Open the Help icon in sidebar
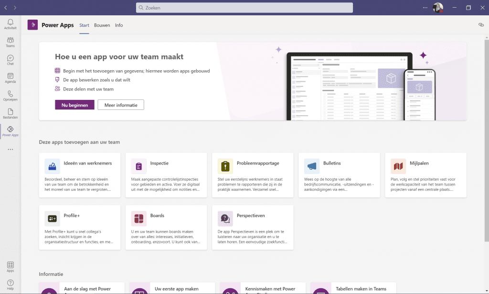The height and width of the screenshot is (294, 489). coord(10,284)
